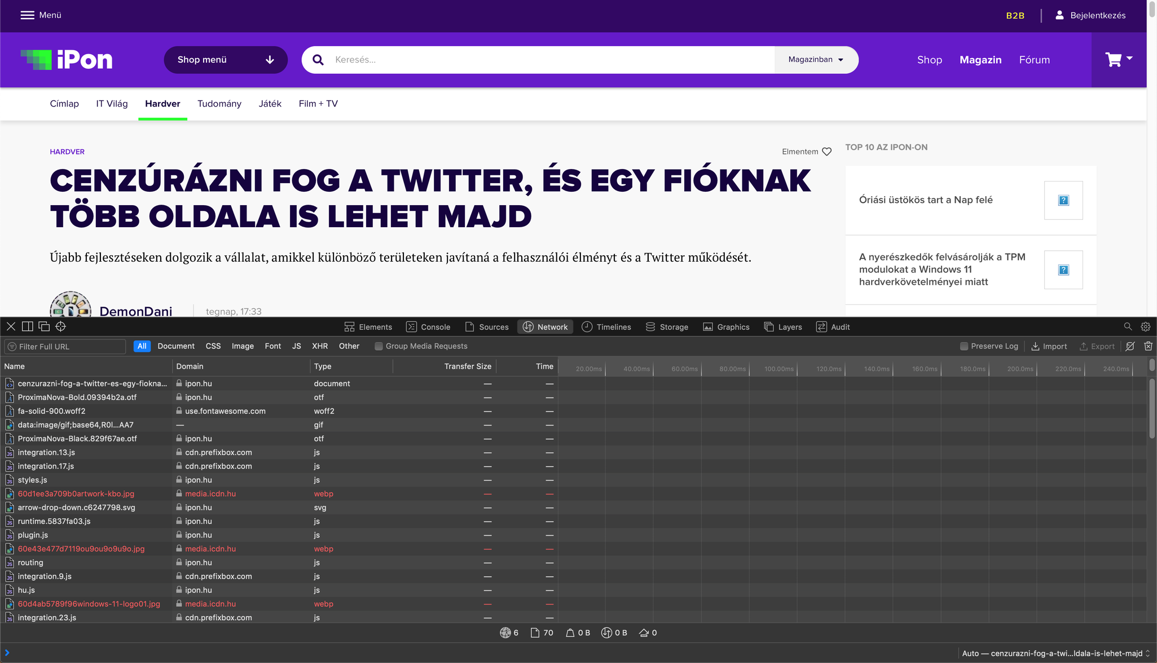Open cart dropdown arrow
The height and width of the screenshot is (663, 1157).
pos(1129,58)
